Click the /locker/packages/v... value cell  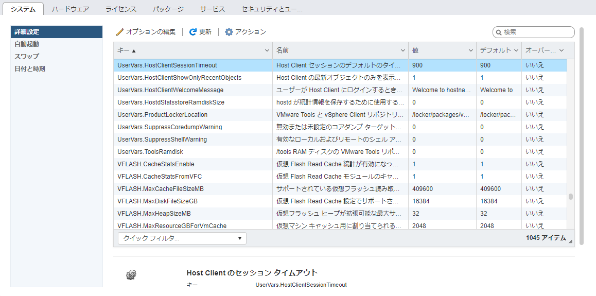click(x=443, y=115)
